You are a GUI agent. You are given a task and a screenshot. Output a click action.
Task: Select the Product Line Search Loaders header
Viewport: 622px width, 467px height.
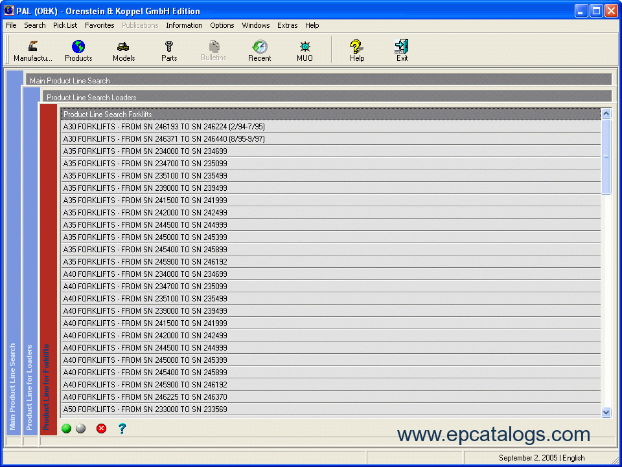point(327,97)
